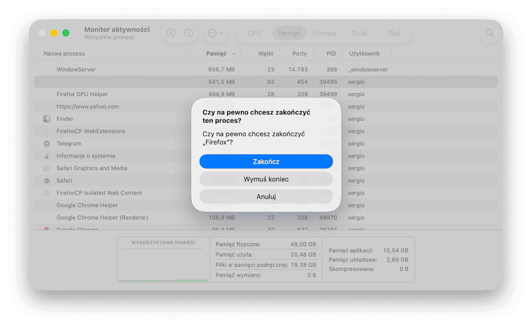The height and width of the screenshot is (328, 532).
Task: Sort by the Użytkownik column header
Action: pos(364,54)
